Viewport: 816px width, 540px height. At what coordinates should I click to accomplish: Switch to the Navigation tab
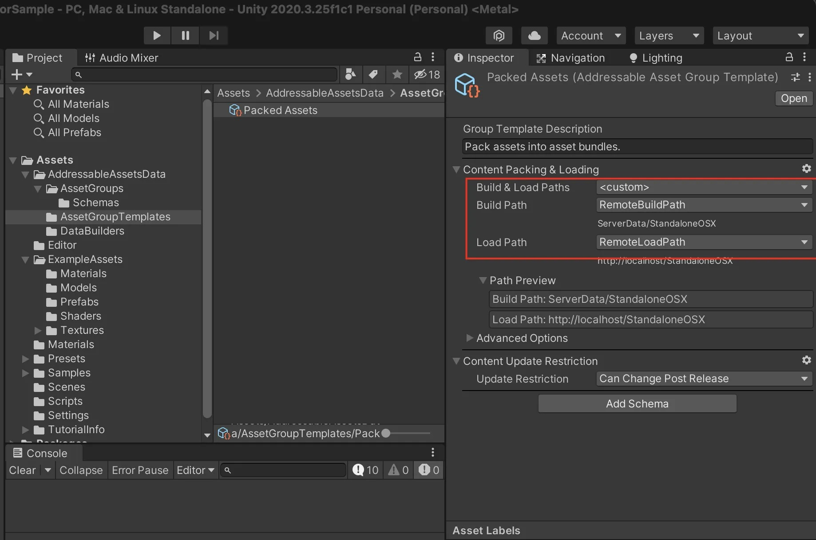pos(571,58)
